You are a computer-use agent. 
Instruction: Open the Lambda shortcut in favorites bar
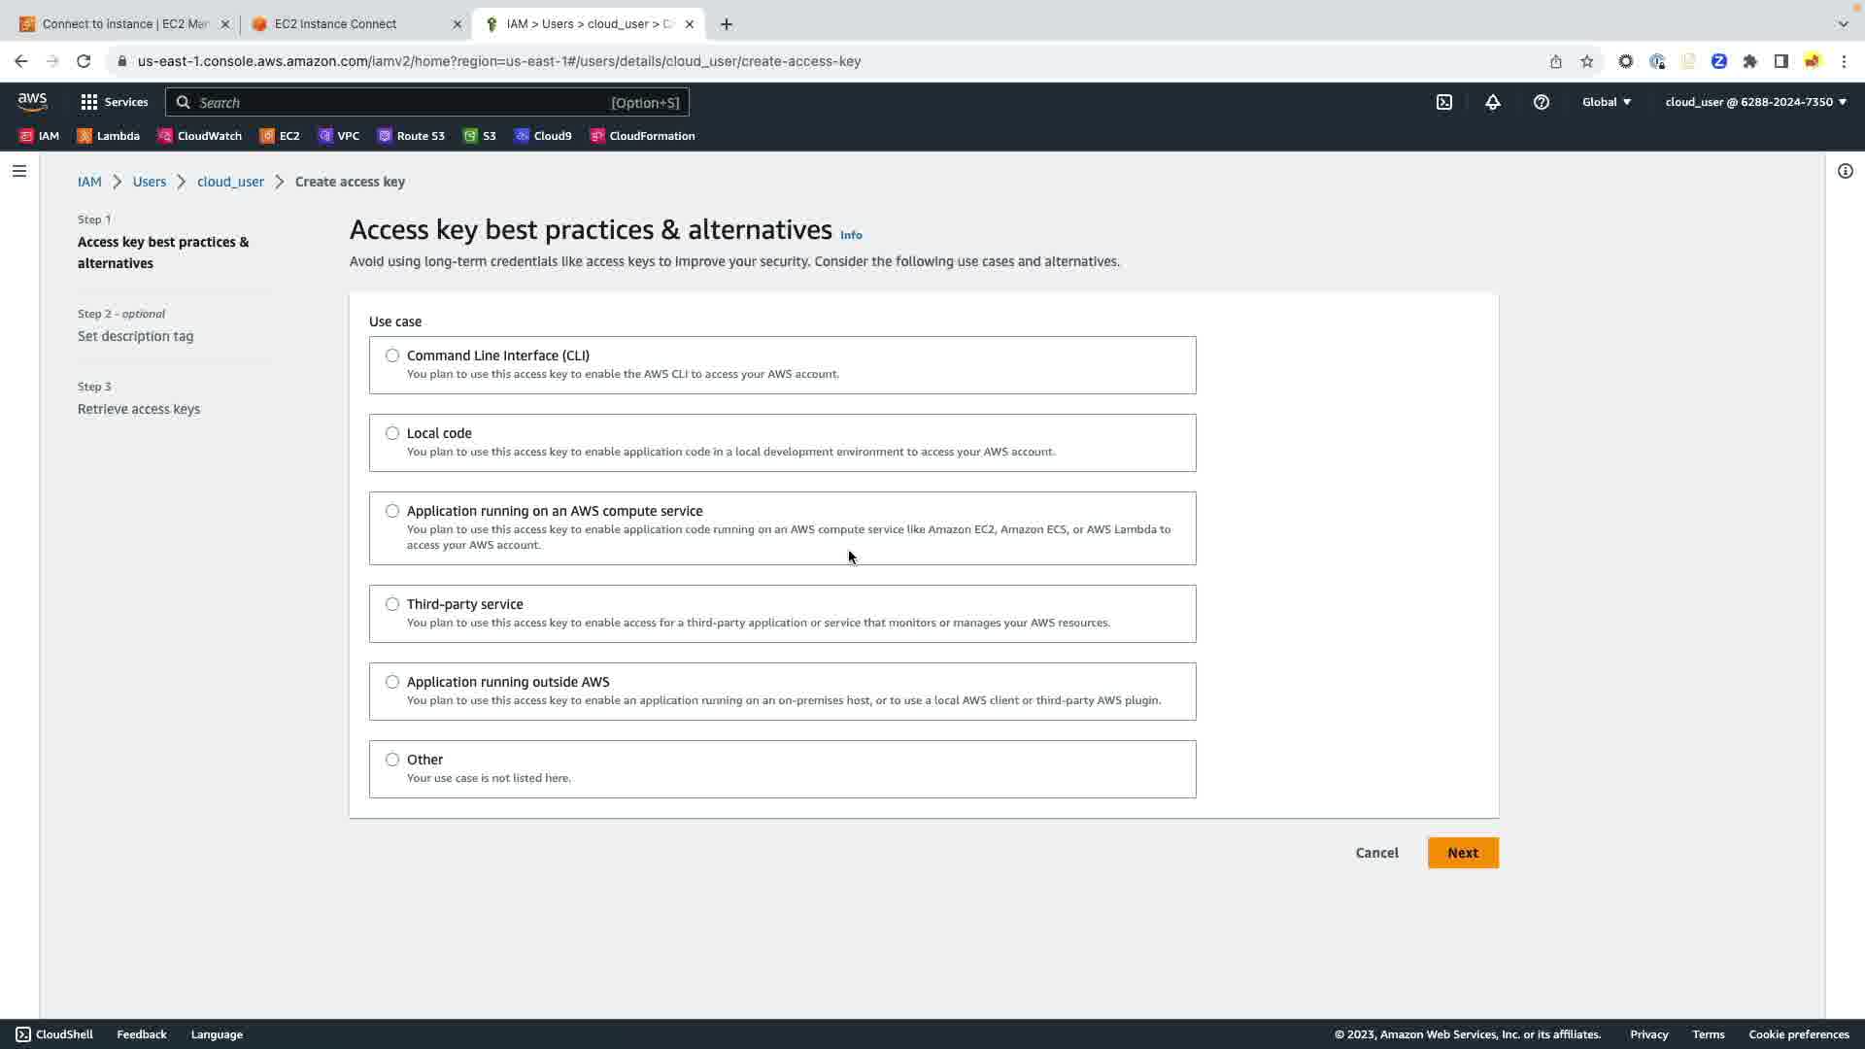pos(109,136)
